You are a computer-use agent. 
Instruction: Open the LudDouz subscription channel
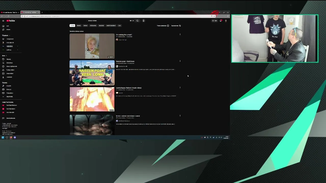[x=9, y=50]
